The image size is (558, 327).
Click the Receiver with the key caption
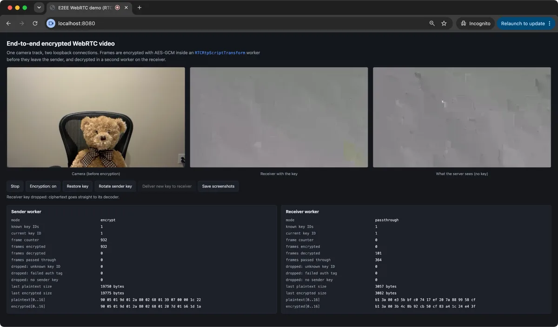[x=279, y=174]
